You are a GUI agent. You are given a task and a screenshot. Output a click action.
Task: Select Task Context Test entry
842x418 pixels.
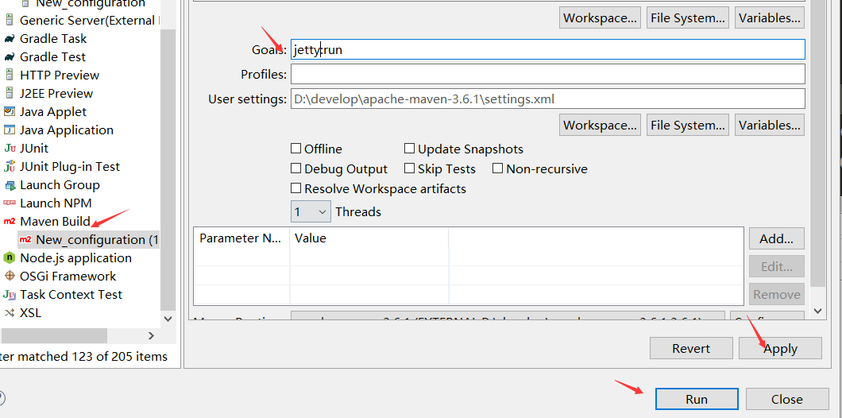71,294
